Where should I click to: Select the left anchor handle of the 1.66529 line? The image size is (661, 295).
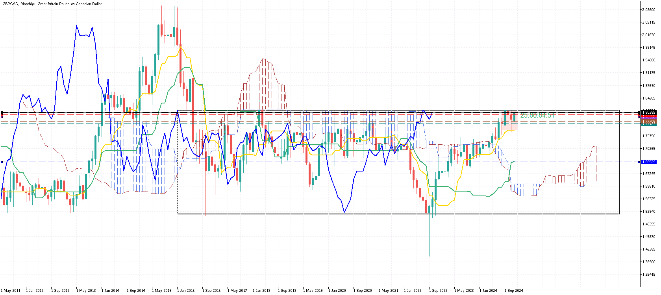point(2,162)
